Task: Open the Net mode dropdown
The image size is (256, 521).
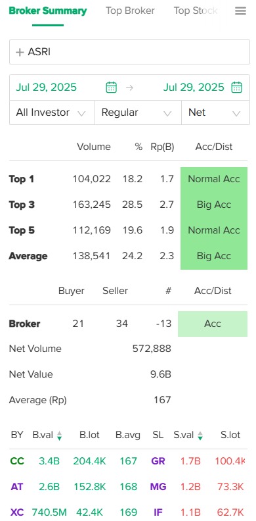Action: 215,112
